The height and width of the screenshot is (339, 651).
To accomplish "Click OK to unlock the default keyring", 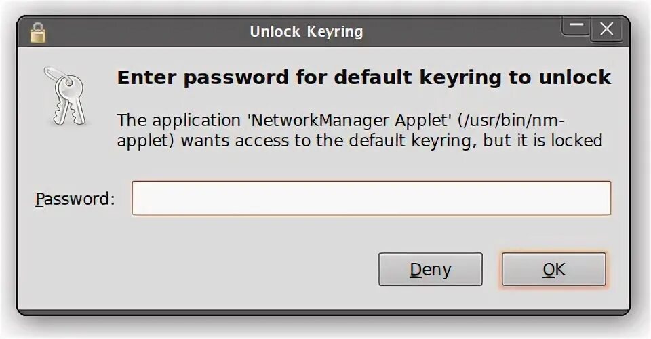I will pyautogui.click(x=553, y=270).
